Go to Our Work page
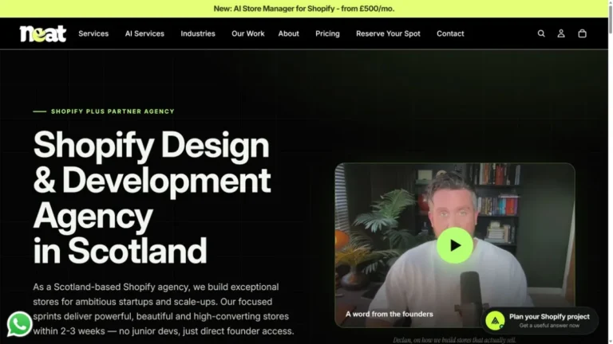This screenshot has height=344, width=613. coord(248,33)
